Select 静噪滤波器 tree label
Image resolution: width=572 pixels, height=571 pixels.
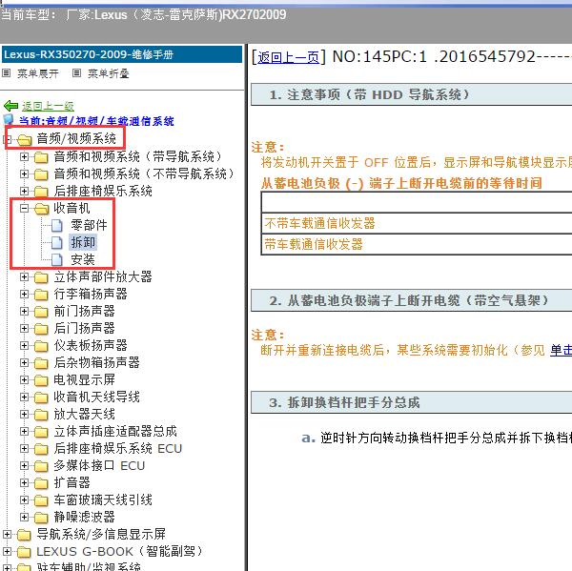coord(84,517)
